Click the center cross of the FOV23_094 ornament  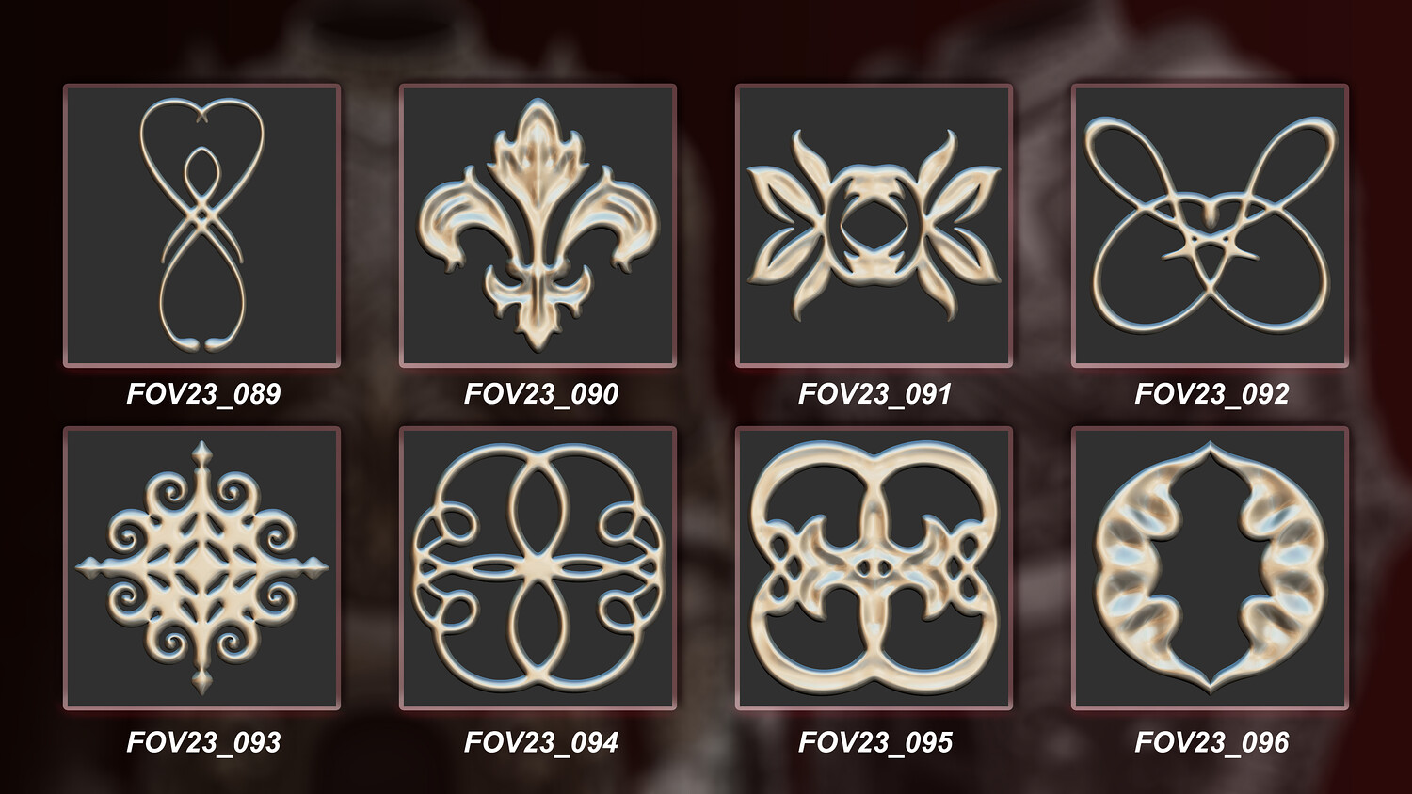pyautogui.click(x=538, y=568)
